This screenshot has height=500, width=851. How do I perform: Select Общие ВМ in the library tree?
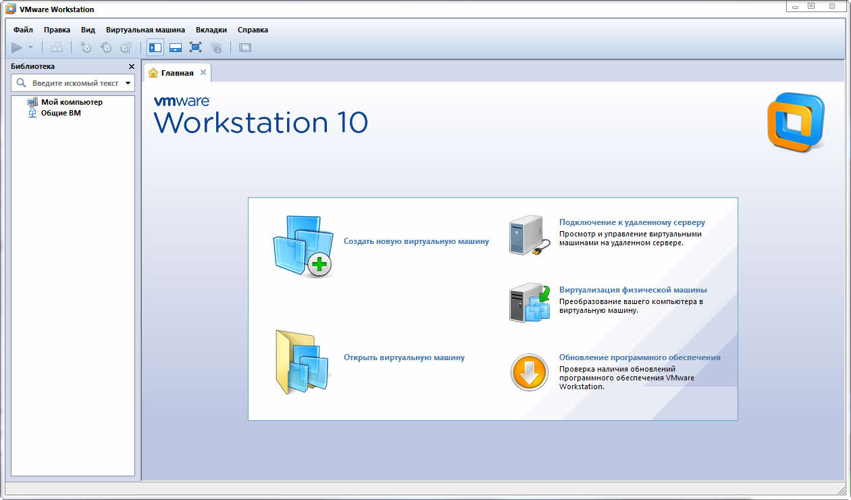(x=54, y=113)
